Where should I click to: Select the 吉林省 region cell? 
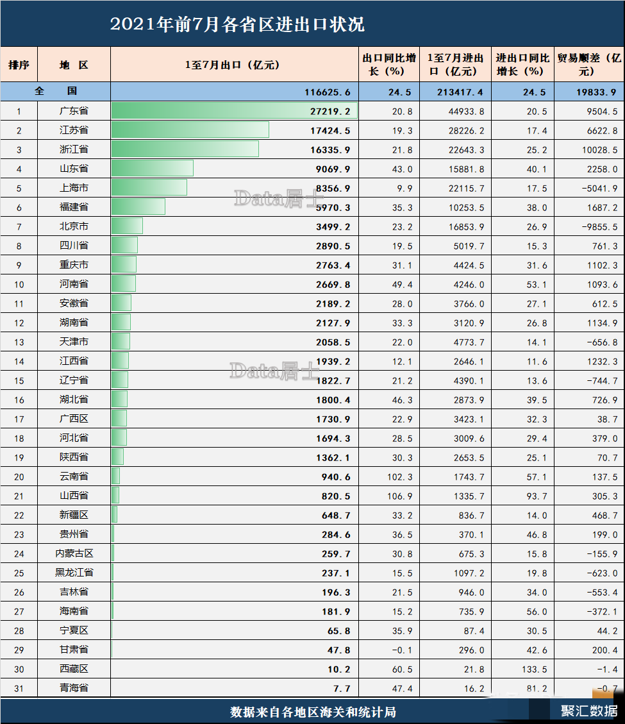point(74,592)
